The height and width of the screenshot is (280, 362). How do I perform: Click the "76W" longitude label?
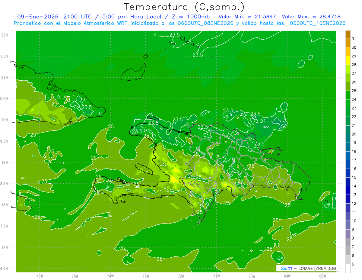(40, 276)
